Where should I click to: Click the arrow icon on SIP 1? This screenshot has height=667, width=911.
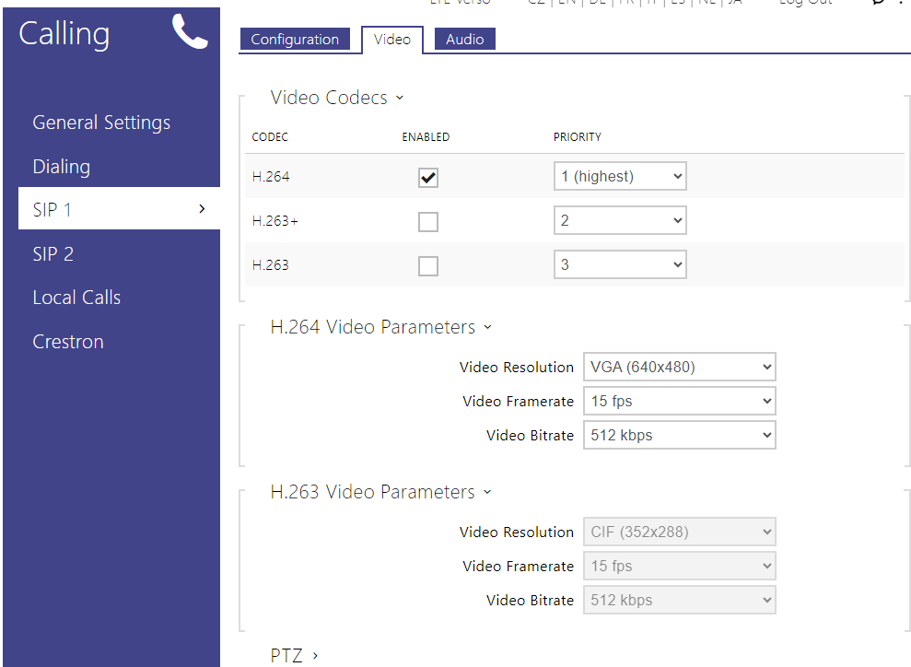(202, 209)
